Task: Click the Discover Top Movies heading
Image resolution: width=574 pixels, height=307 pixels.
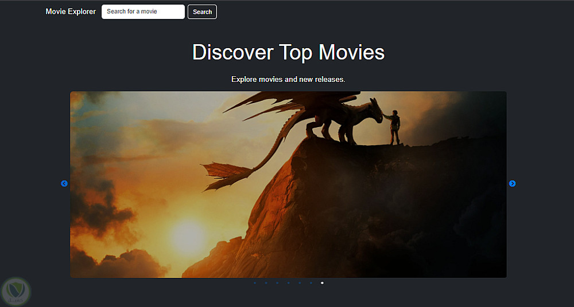Action: tap(289, 52)
